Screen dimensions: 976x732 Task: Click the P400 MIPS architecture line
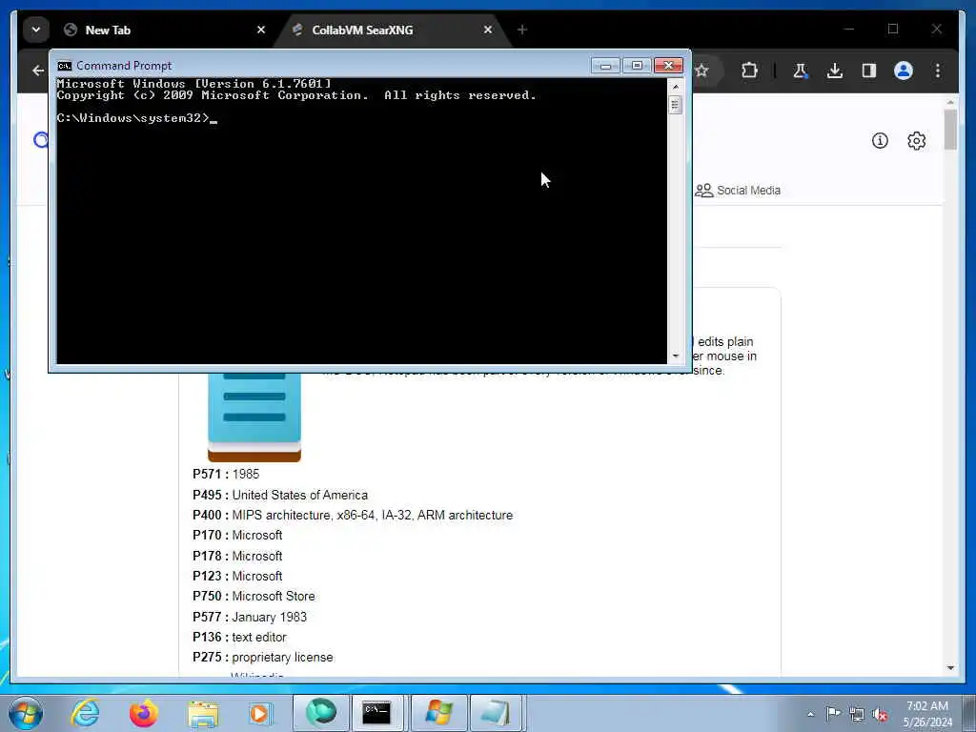tap(353, 516)
